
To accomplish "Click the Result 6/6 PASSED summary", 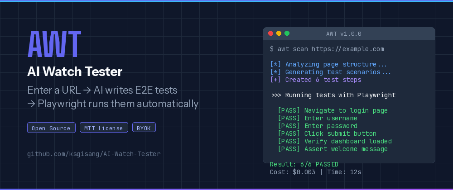I will (304, 164).
